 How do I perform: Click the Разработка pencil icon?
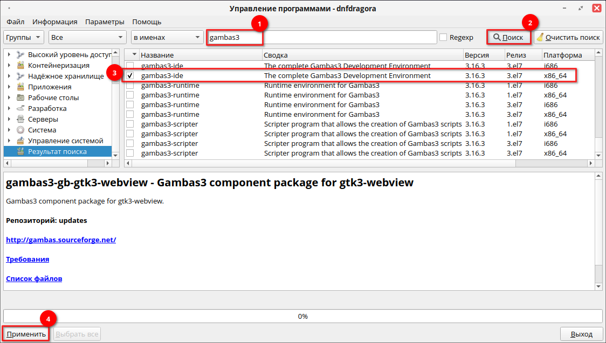click(x=21, y=109)
